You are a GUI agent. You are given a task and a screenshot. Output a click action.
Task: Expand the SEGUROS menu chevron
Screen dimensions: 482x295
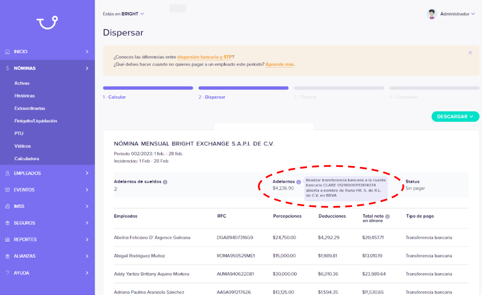point(87,223)
